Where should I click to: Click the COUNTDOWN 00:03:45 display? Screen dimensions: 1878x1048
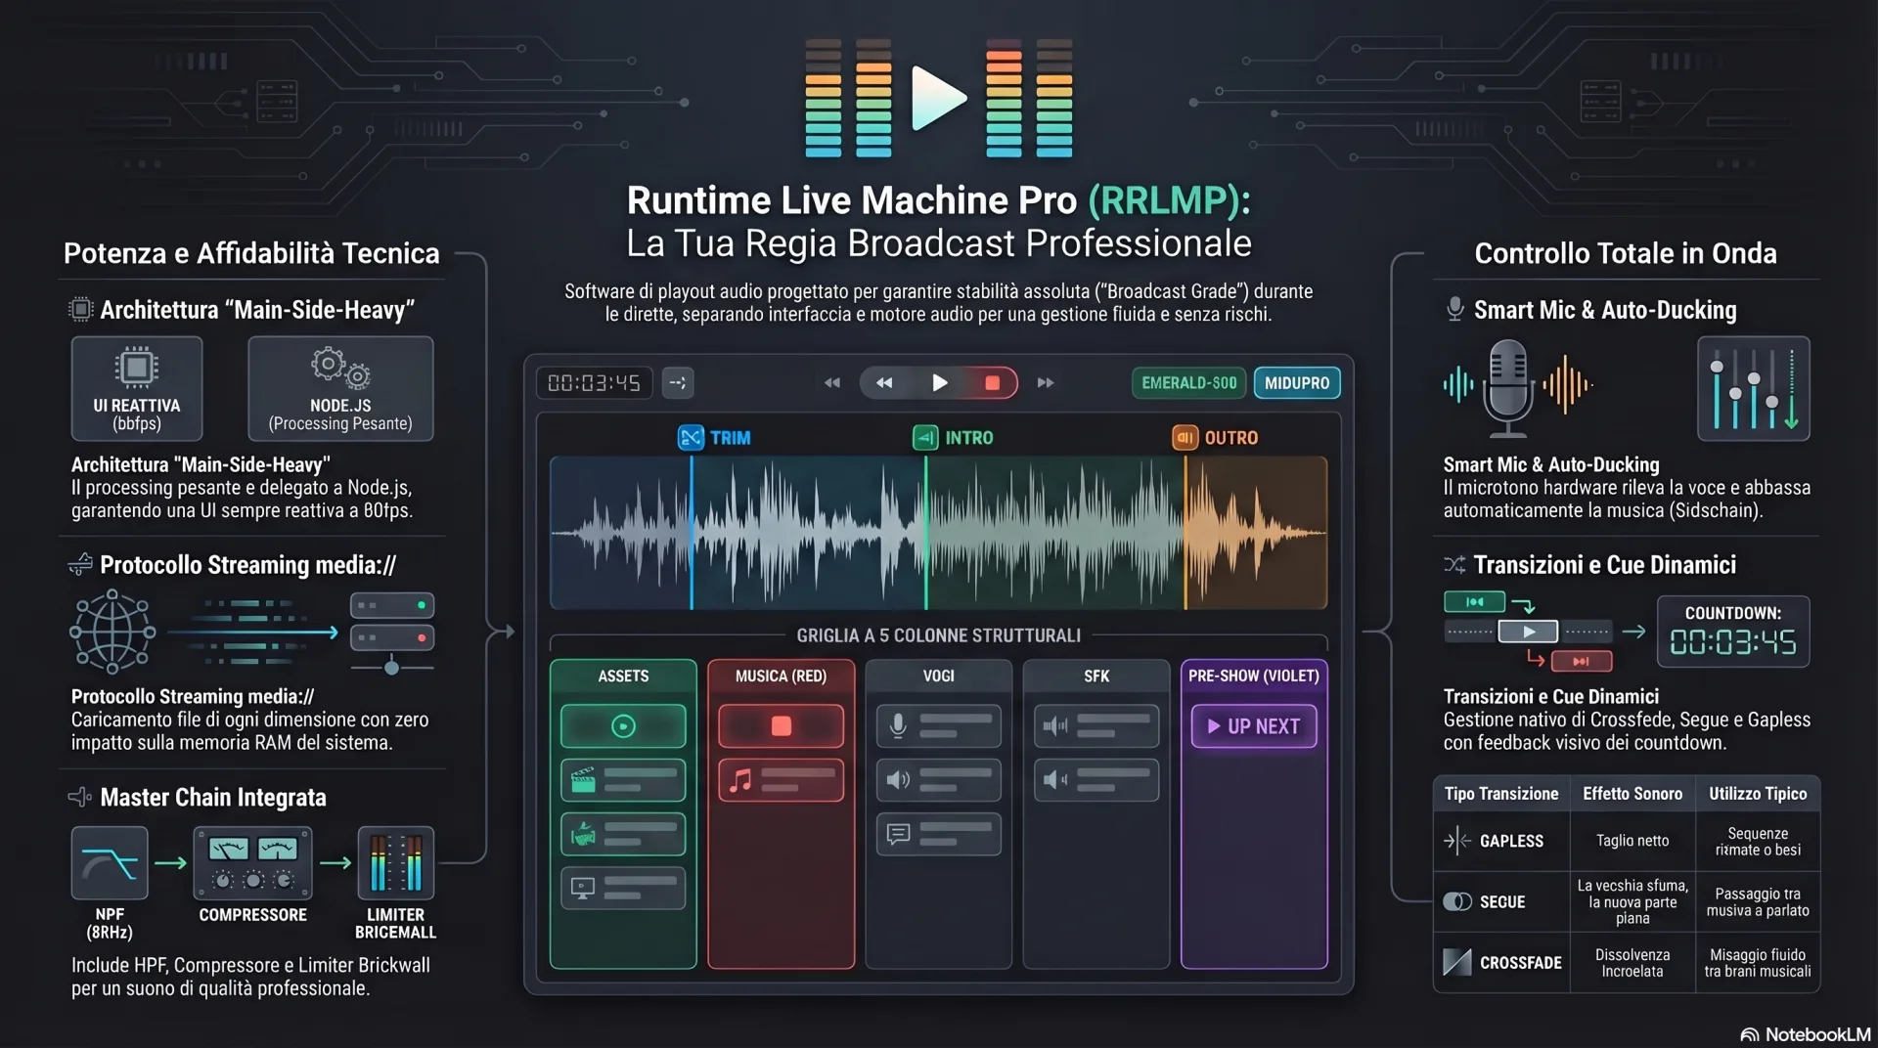(1733, 632)
